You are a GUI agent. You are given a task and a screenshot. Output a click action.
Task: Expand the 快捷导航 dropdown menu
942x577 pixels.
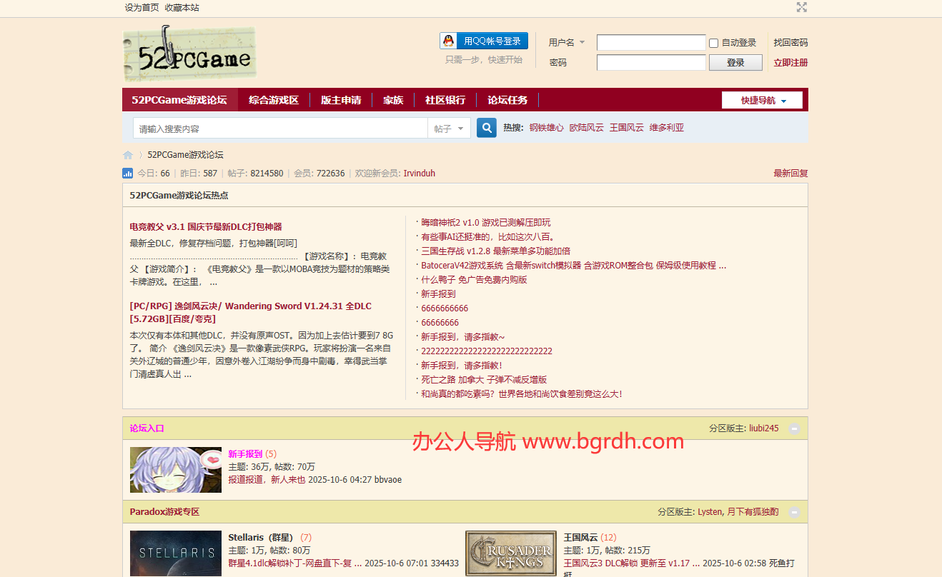pos(762,100)
